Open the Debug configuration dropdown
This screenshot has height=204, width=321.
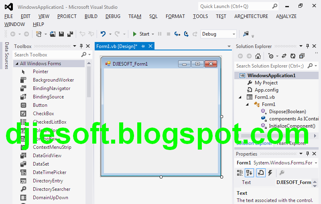[234, 34]
